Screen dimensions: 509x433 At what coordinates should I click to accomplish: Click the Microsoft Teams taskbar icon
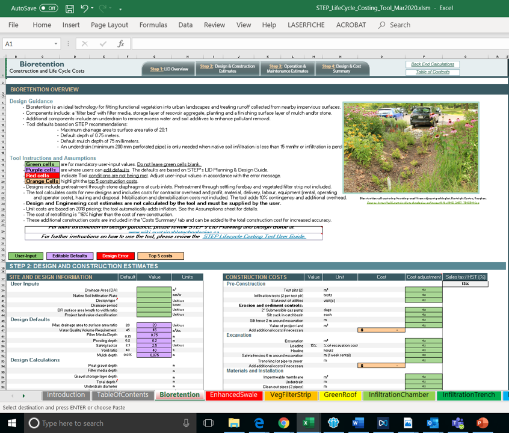pos(457,423)
